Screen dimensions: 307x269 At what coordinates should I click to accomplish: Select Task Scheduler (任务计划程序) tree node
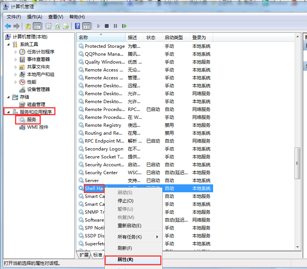pyautogui.click(x=41, y=52)
